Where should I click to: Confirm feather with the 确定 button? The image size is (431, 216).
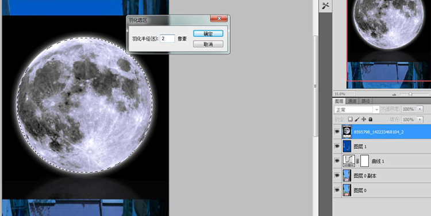(x=208, y=33)
